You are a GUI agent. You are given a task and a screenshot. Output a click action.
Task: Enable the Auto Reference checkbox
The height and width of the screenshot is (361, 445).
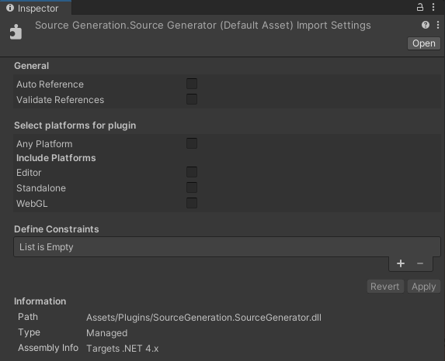[x=192, y=84]
